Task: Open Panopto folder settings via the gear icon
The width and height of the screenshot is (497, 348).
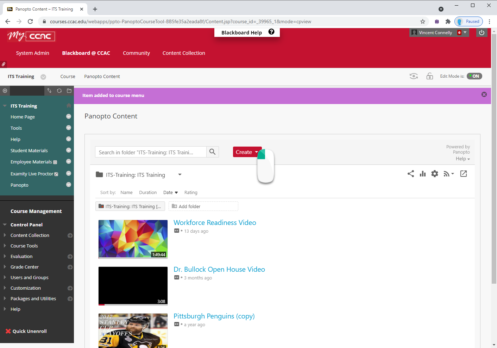Action: [434, 173]
